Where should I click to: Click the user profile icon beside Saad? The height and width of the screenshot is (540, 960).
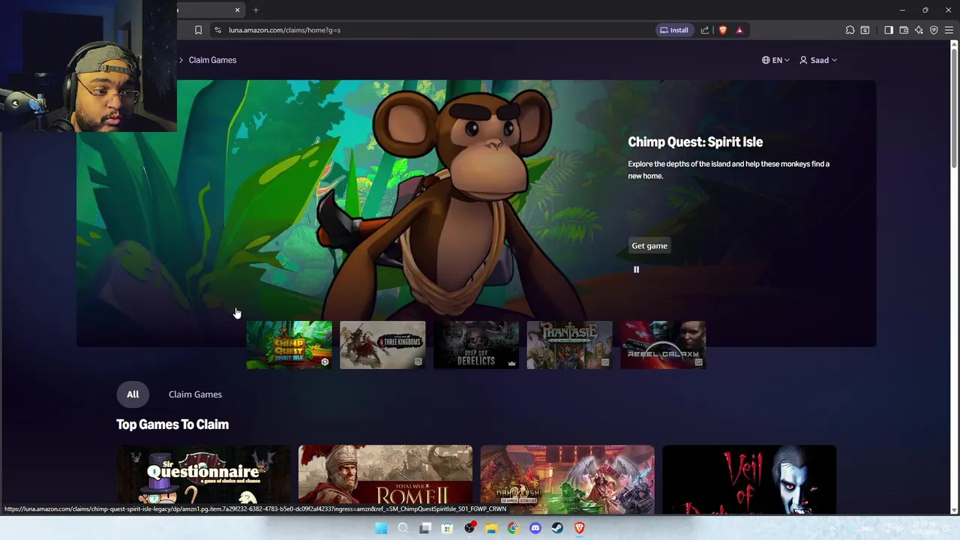pos(803,60)
